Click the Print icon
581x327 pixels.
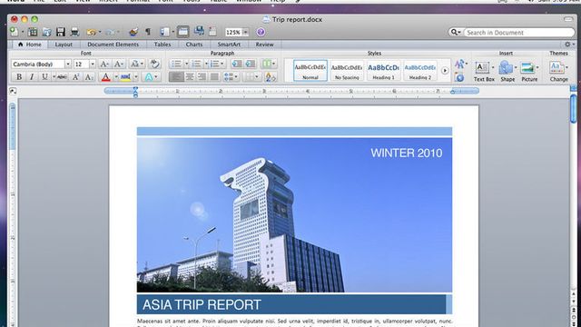(x=74, y=32)
